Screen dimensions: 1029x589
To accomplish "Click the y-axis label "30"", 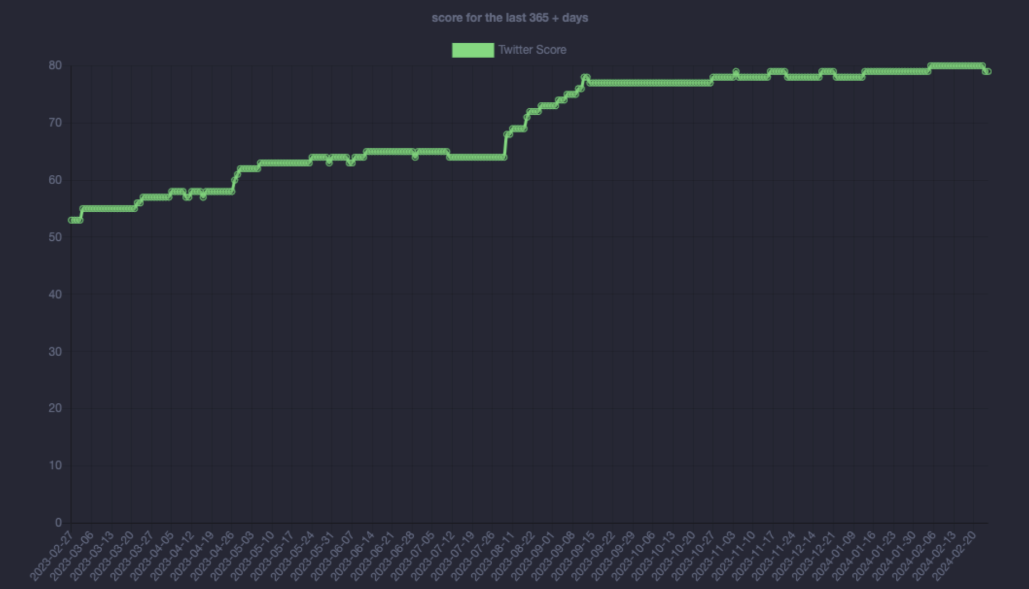I will pos(55,351).
